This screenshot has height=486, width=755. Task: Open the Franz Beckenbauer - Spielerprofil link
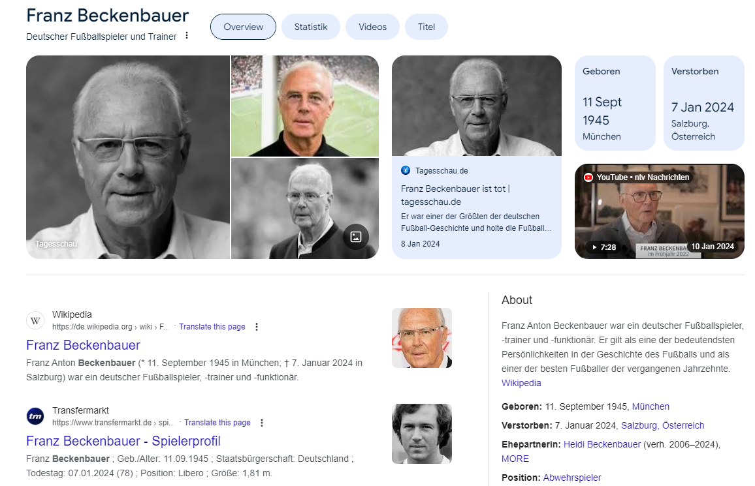(123, 441)
